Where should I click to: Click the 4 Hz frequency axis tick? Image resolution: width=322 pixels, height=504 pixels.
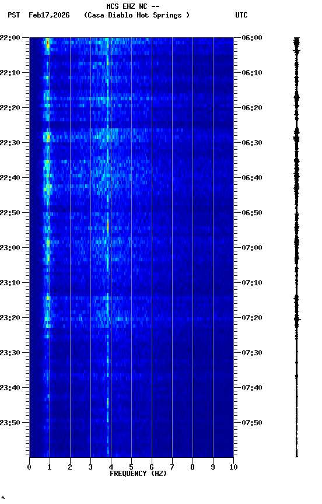111,467
